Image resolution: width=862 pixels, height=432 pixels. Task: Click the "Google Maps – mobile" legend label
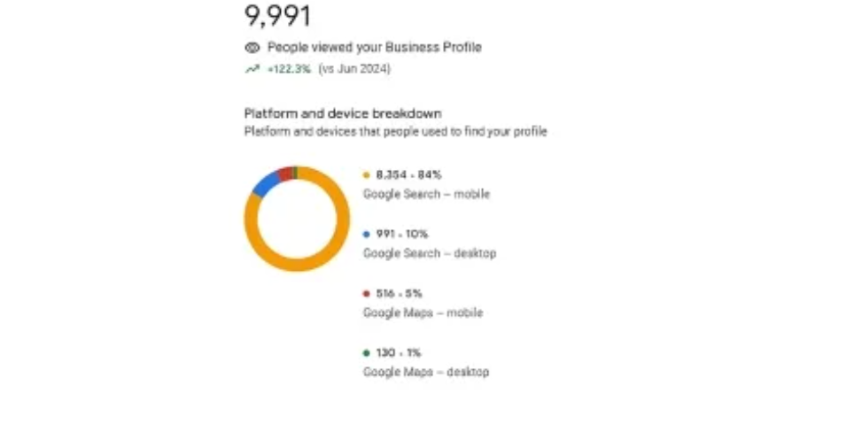tap(423, 312)
